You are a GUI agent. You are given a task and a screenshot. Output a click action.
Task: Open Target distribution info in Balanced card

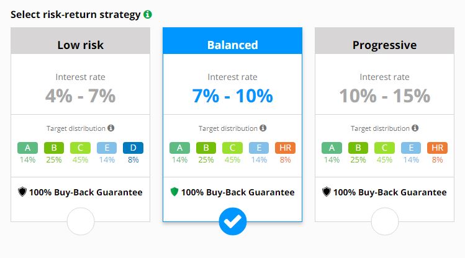(x=263, y=128)
